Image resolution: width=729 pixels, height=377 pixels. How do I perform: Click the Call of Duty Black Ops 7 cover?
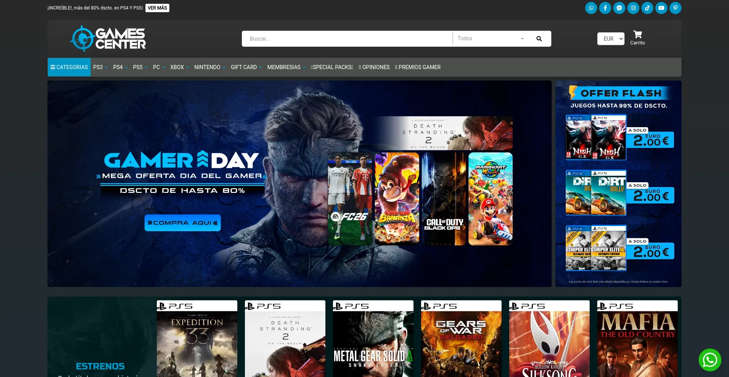[x=444, y=199]
